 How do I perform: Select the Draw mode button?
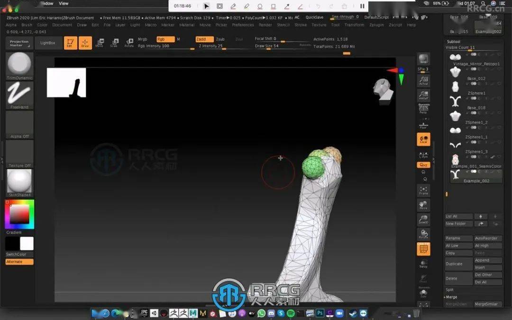coord(85,43)
